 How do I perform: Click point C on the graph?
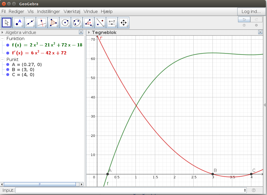tap(251, 174)
